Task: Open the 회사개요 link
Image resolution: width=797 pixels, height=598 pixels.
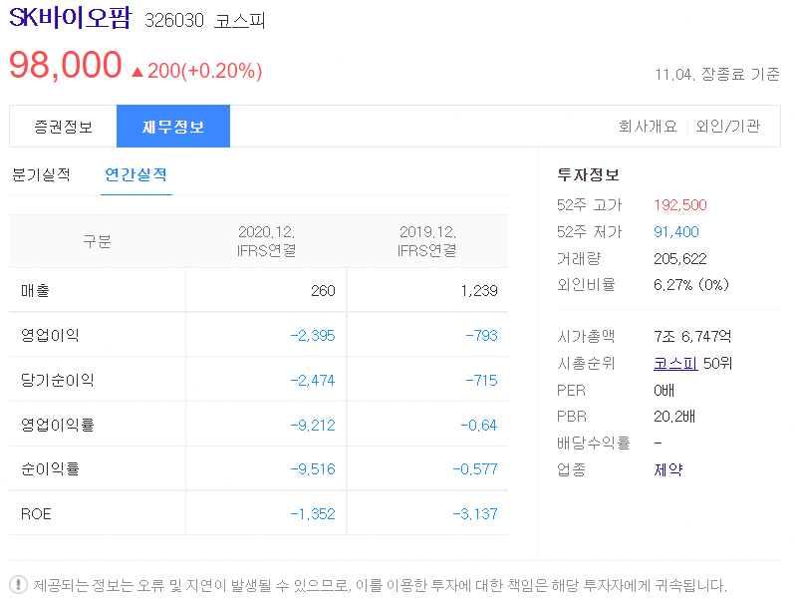Action: click(648, 127)
